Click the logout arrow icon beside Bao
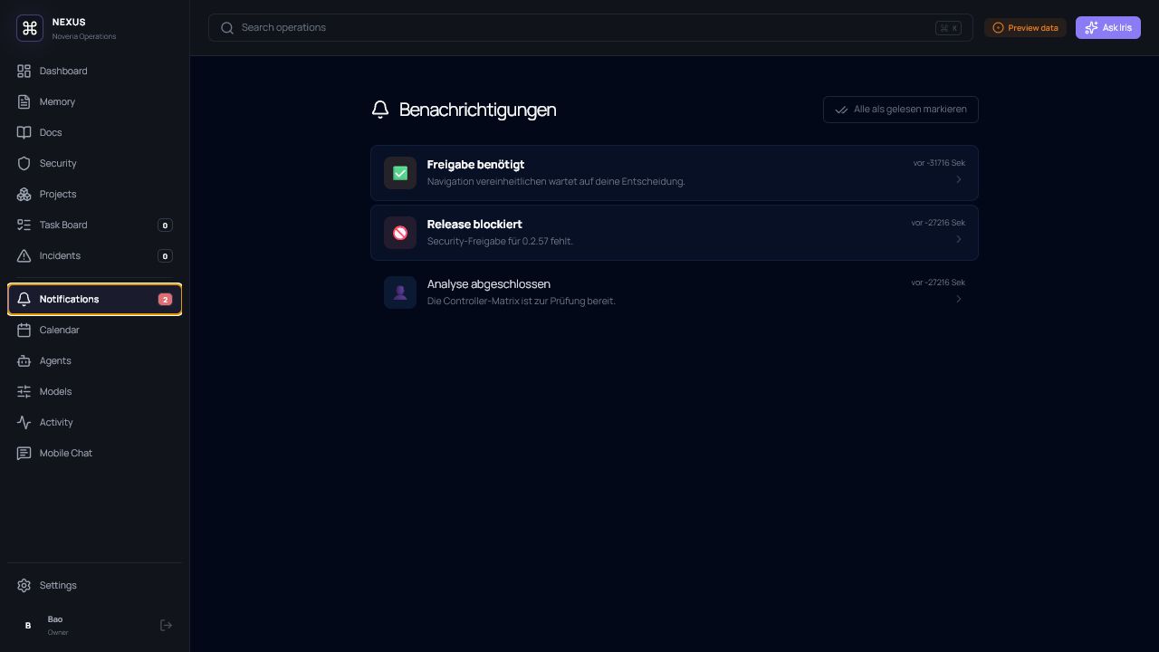Image resolution: width=1159 pixels, height=652 pixels. (166, 625)
